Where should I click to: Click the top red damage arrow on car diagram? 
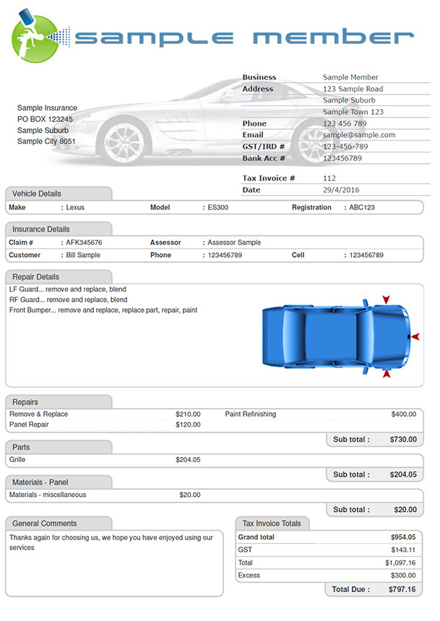(386, 299)
